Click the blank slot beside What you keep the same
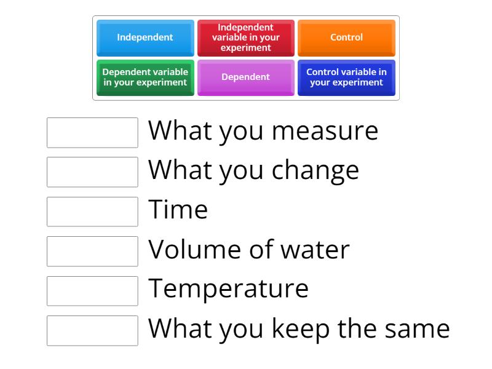 (92, 331)
